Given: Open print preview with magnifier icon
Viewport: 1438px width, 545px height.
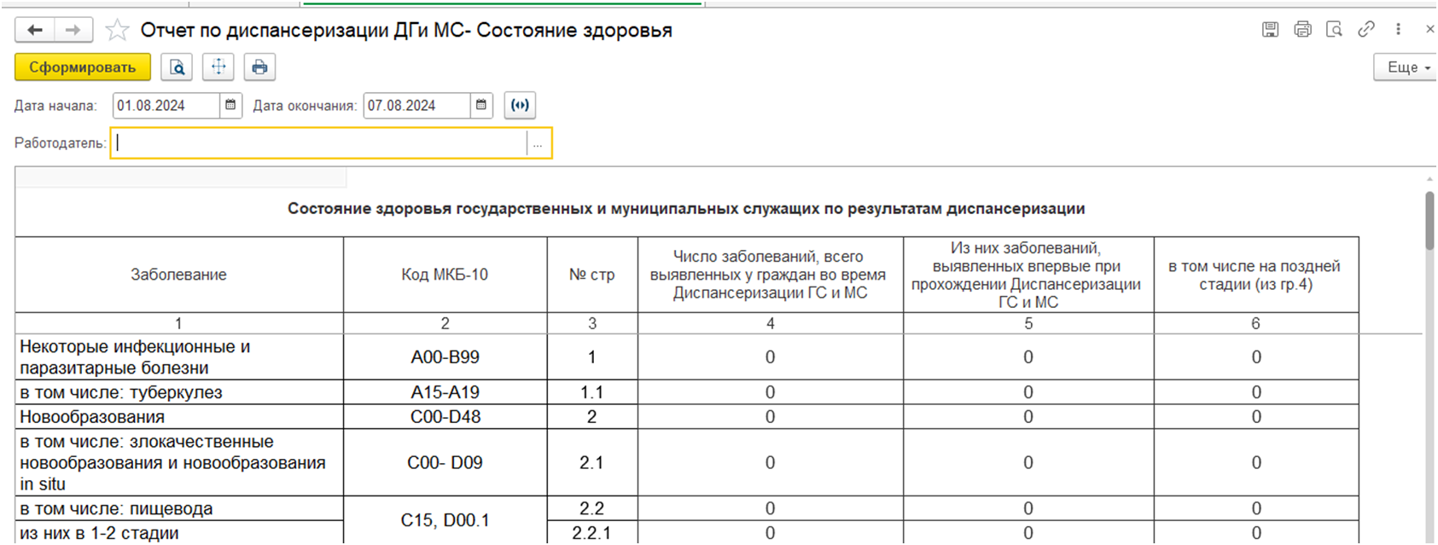Looking at the screenshot, I should tap(177, 67).
